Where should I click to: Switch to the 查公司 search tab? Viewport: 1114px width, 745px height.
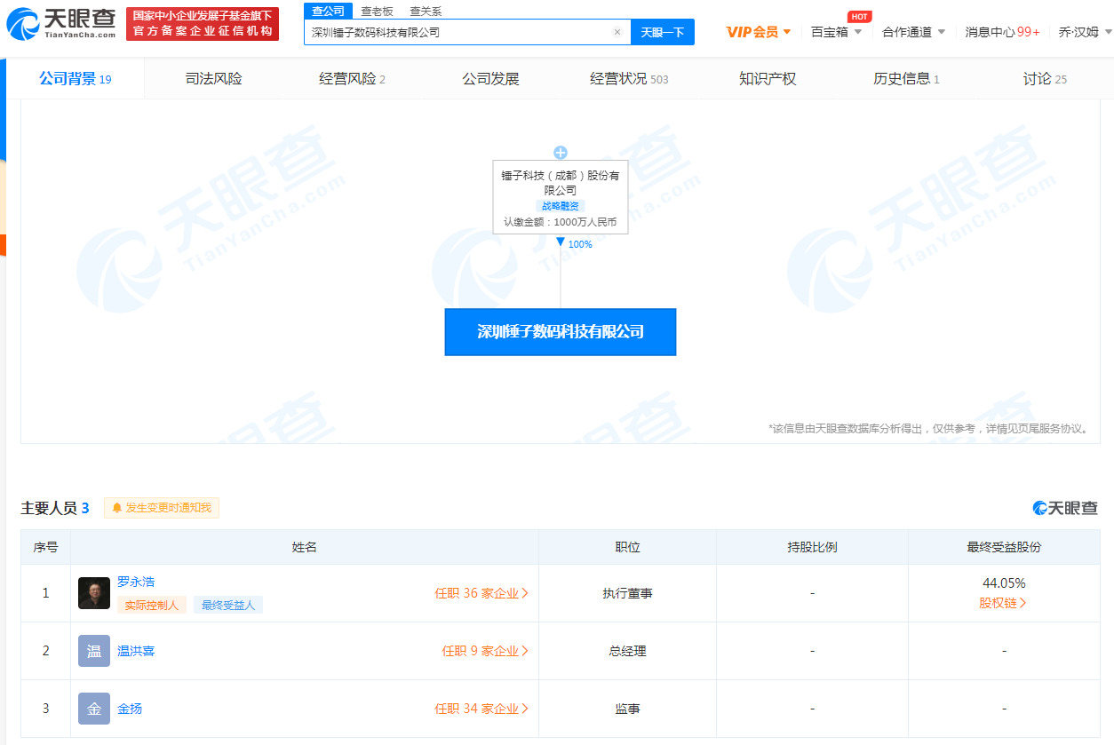[x=328, y=11]
